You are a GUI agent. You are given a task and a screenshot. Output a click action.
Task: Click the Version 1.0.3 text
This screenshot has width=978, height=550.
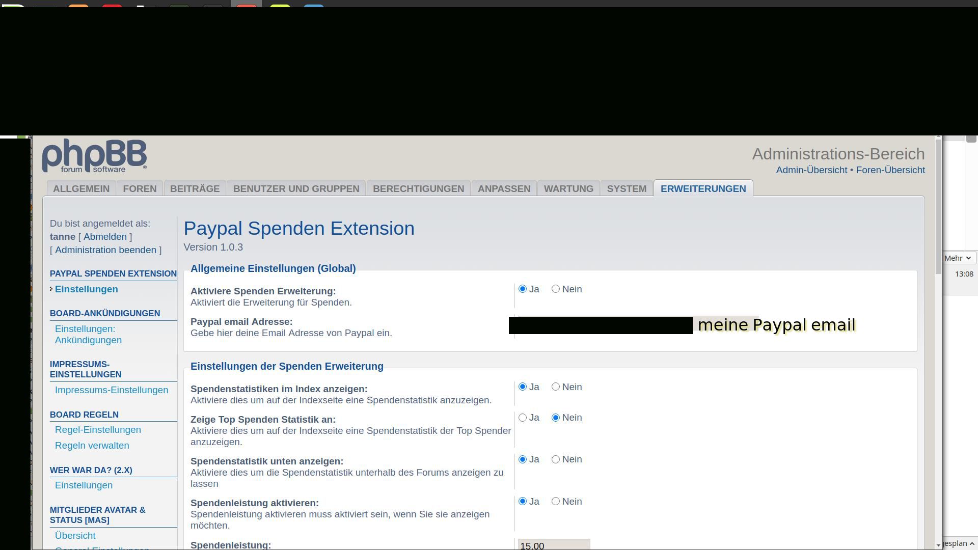coord(213,247)
